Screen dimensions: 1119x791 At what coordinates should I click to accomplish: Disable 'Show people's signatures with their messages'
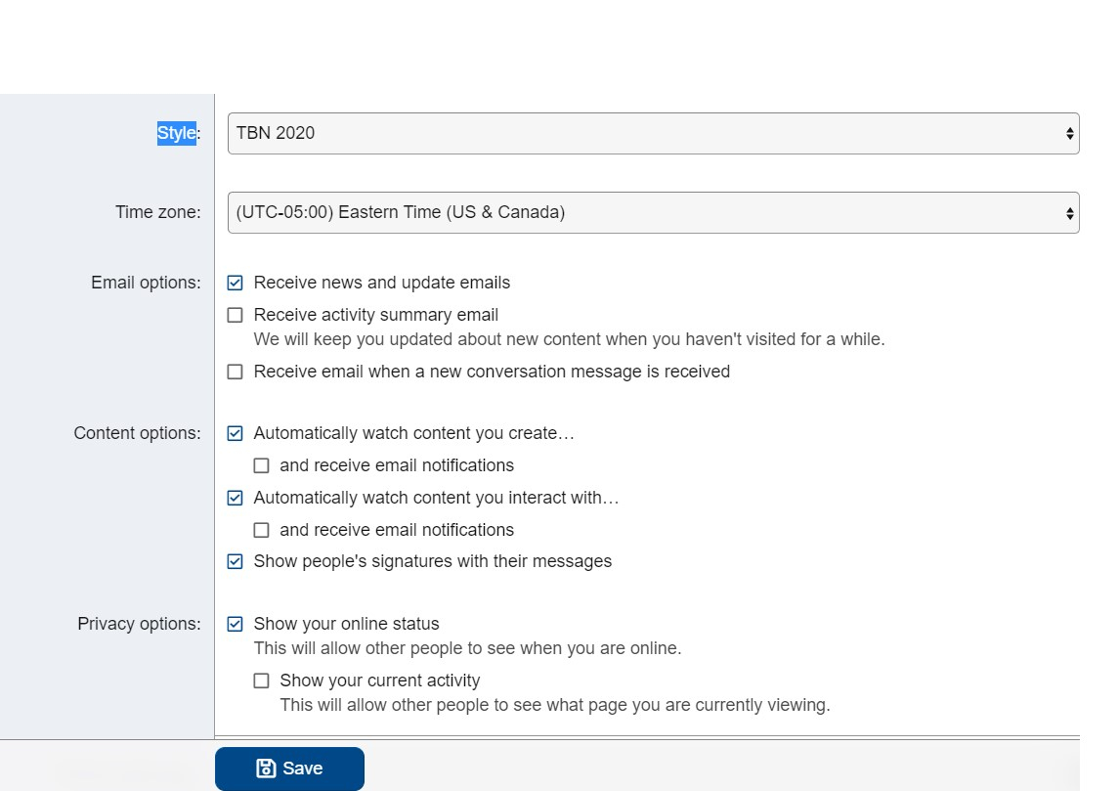(235, 561)
